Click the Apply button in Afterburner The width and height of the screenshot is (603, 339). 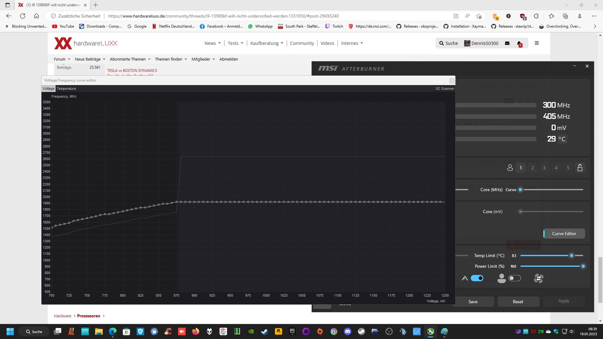(564, 301)
